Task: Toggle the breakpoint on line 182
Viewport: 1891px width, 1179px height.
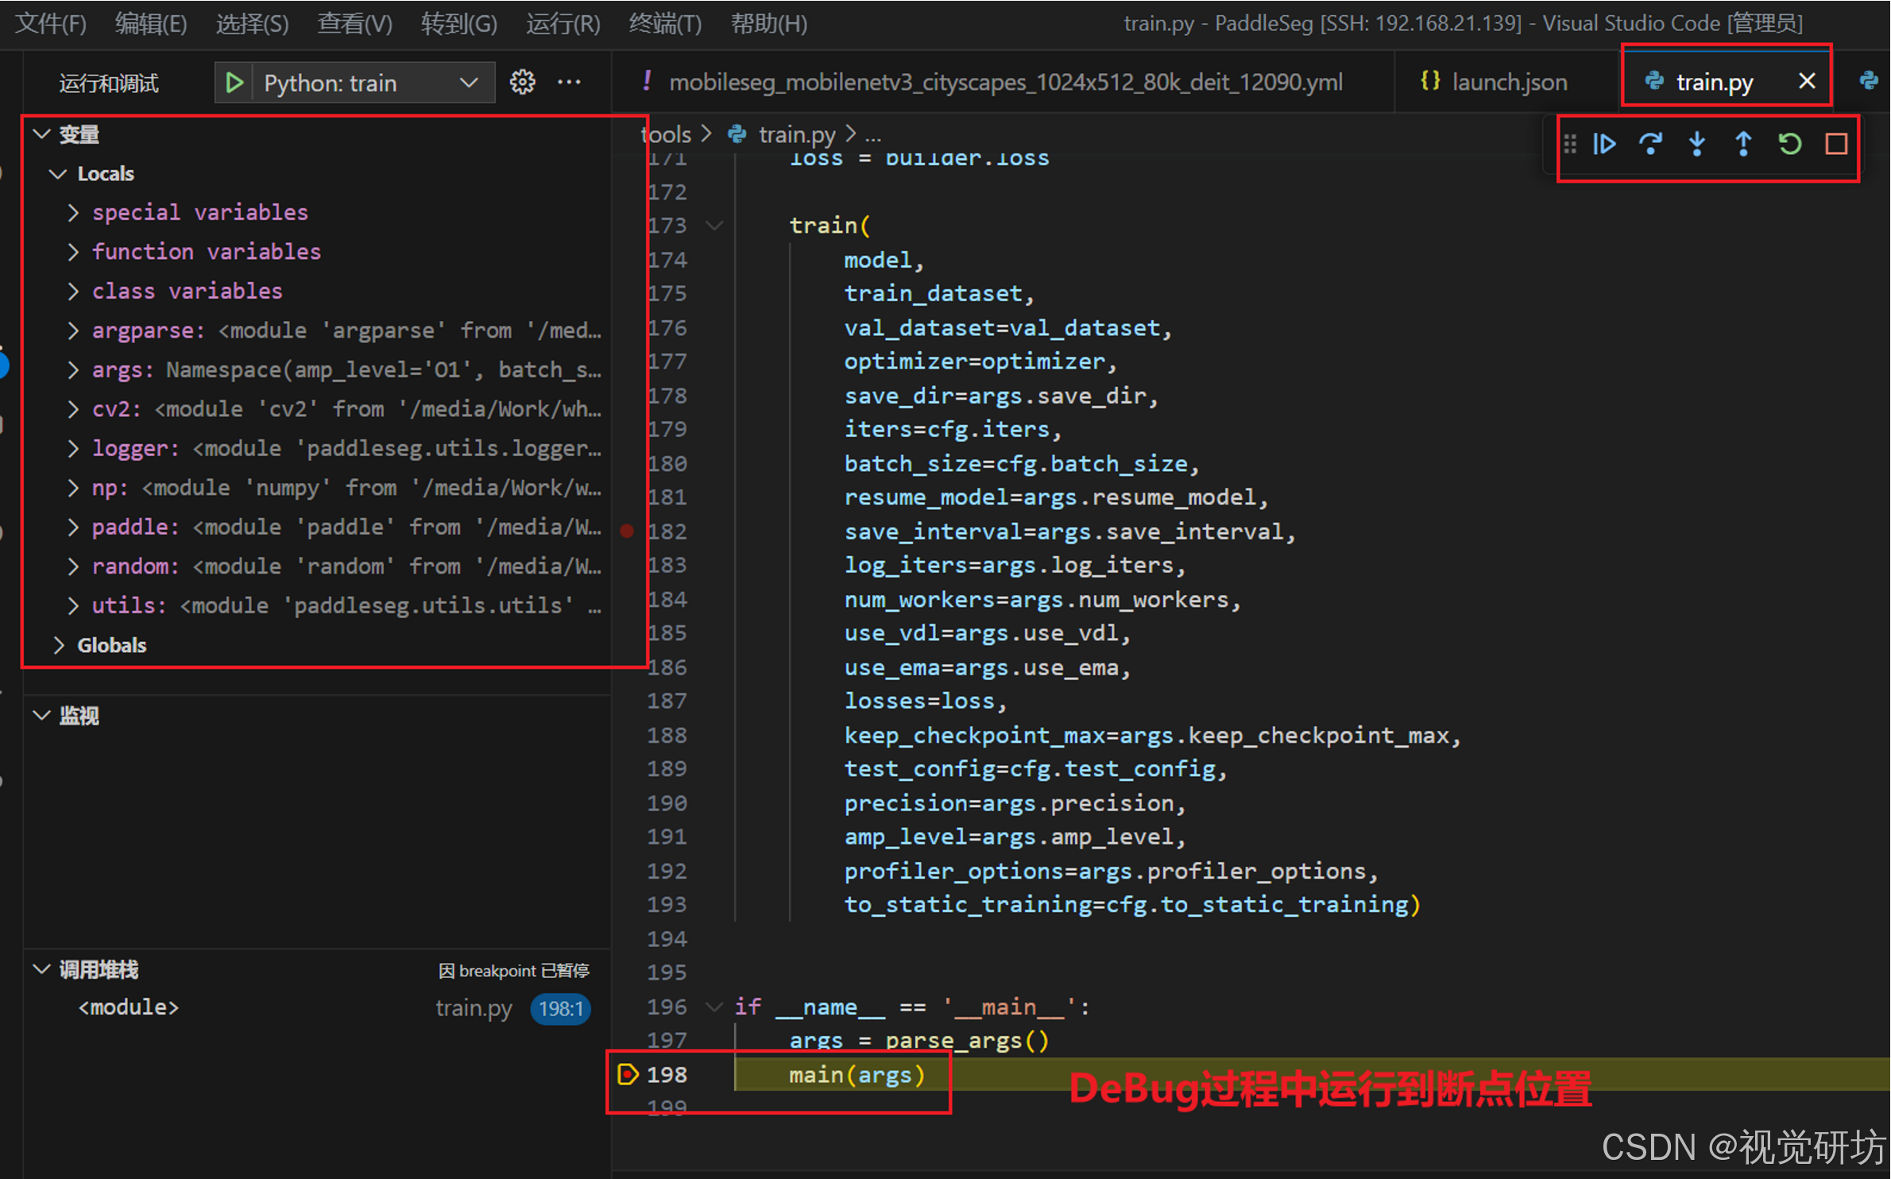Action: 627,531
